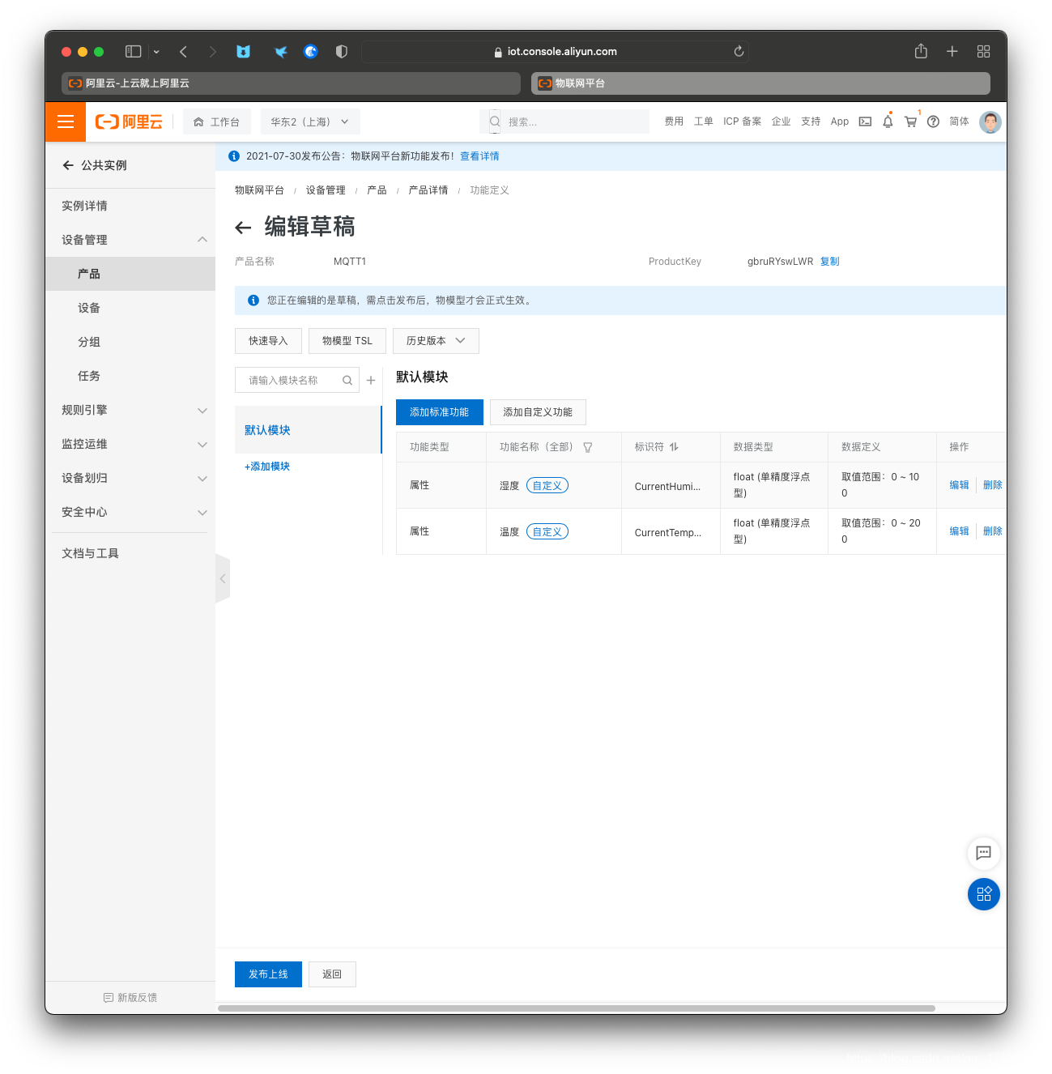
Task: Click 添加标准功能 button
Action: 439,412
